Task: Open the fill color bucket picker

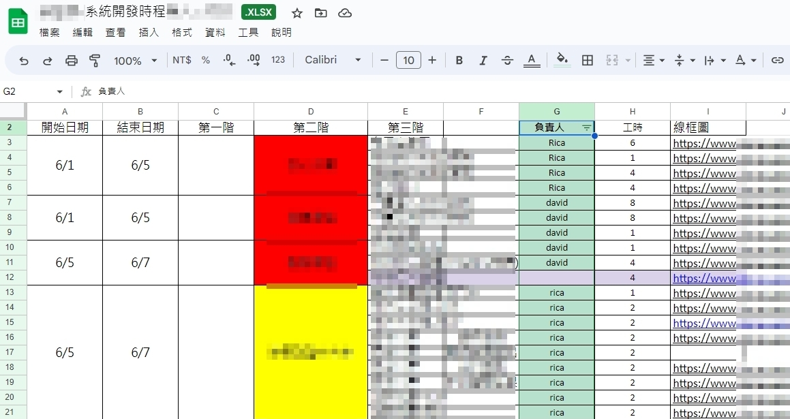Action: [562, 60]
